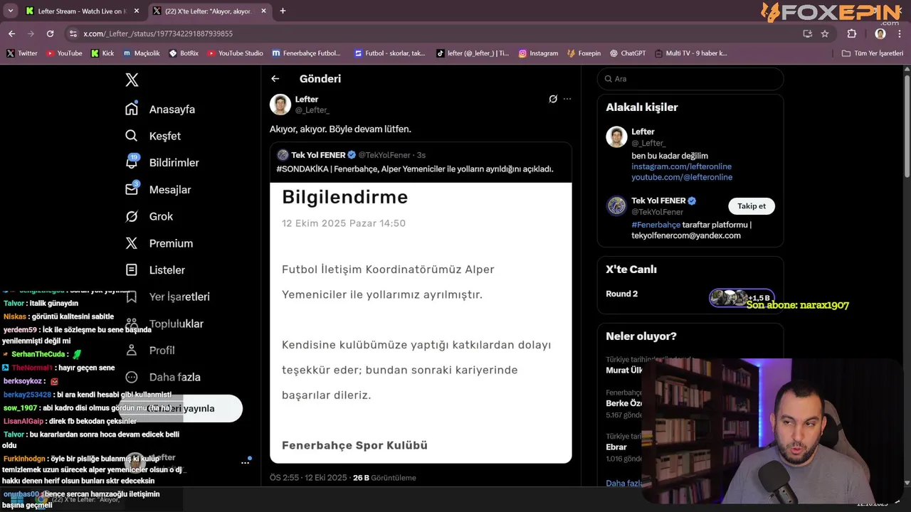
Task: Open Instagram bookmark
Action: click(538, 53)
